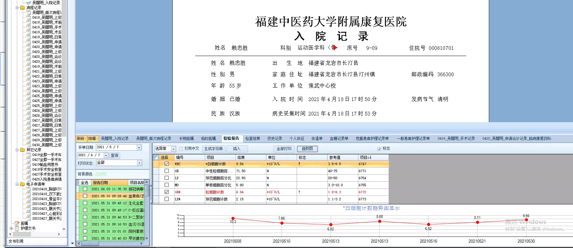This screenshot has width=573, height=248.
Task: Click the document icon of 0422_吴醒明_日常
Action: (29, 76)
